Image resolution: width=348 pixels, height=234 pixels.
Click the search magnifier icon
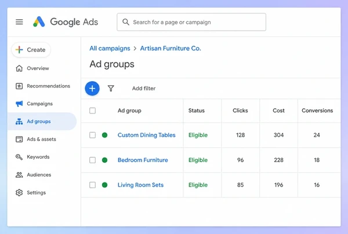point(126,22)
